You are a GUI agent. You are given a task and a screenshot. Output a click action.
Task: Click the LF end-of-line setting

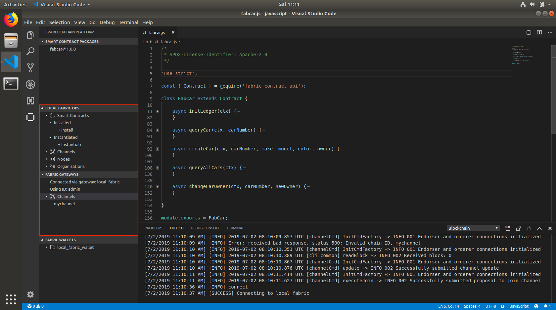(x=503, y=306)
